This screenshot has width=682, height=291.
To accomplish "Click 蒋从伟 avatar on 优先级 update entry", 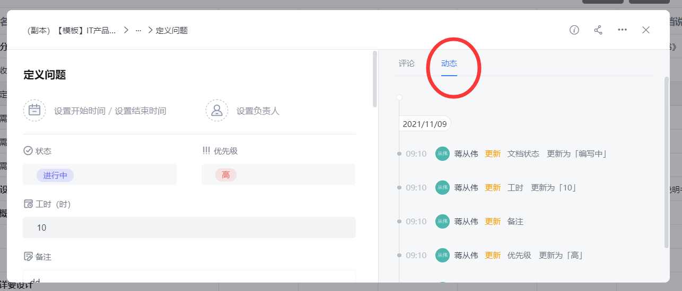I will click(x=442, y=256).
